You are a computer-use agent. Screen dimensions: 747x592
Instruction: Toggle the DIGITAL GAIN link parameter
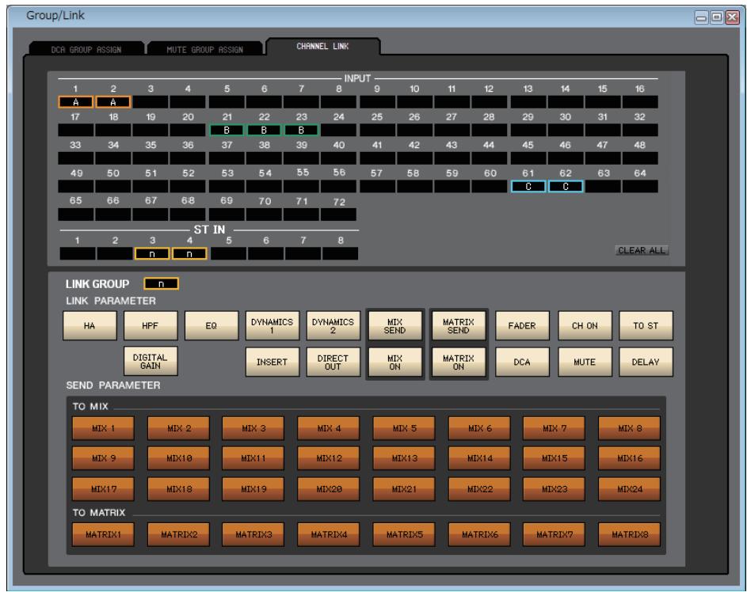[150, 361]
